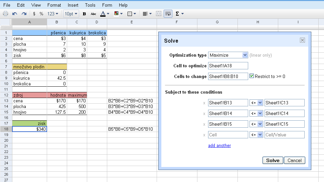Open the Optimization type dropdown
The height and width of the screenshot is (182, 324).
point(227,55)
